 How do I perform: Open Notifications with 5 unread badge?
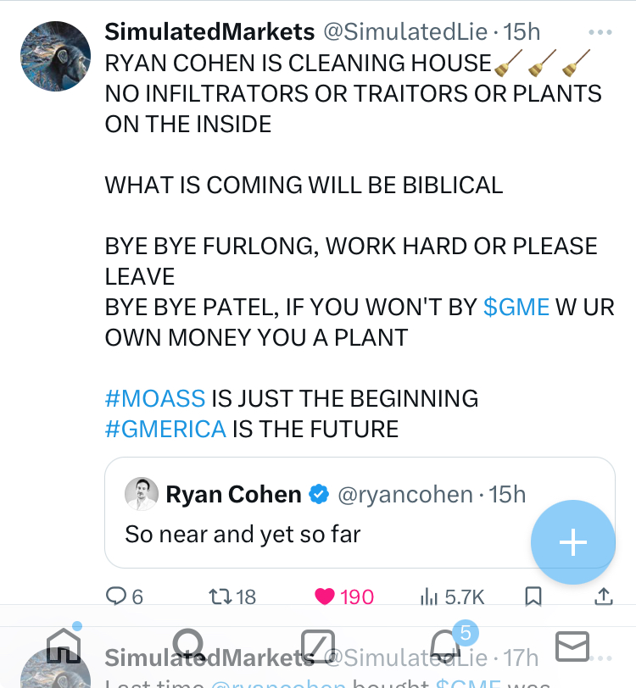coord(447,648)
